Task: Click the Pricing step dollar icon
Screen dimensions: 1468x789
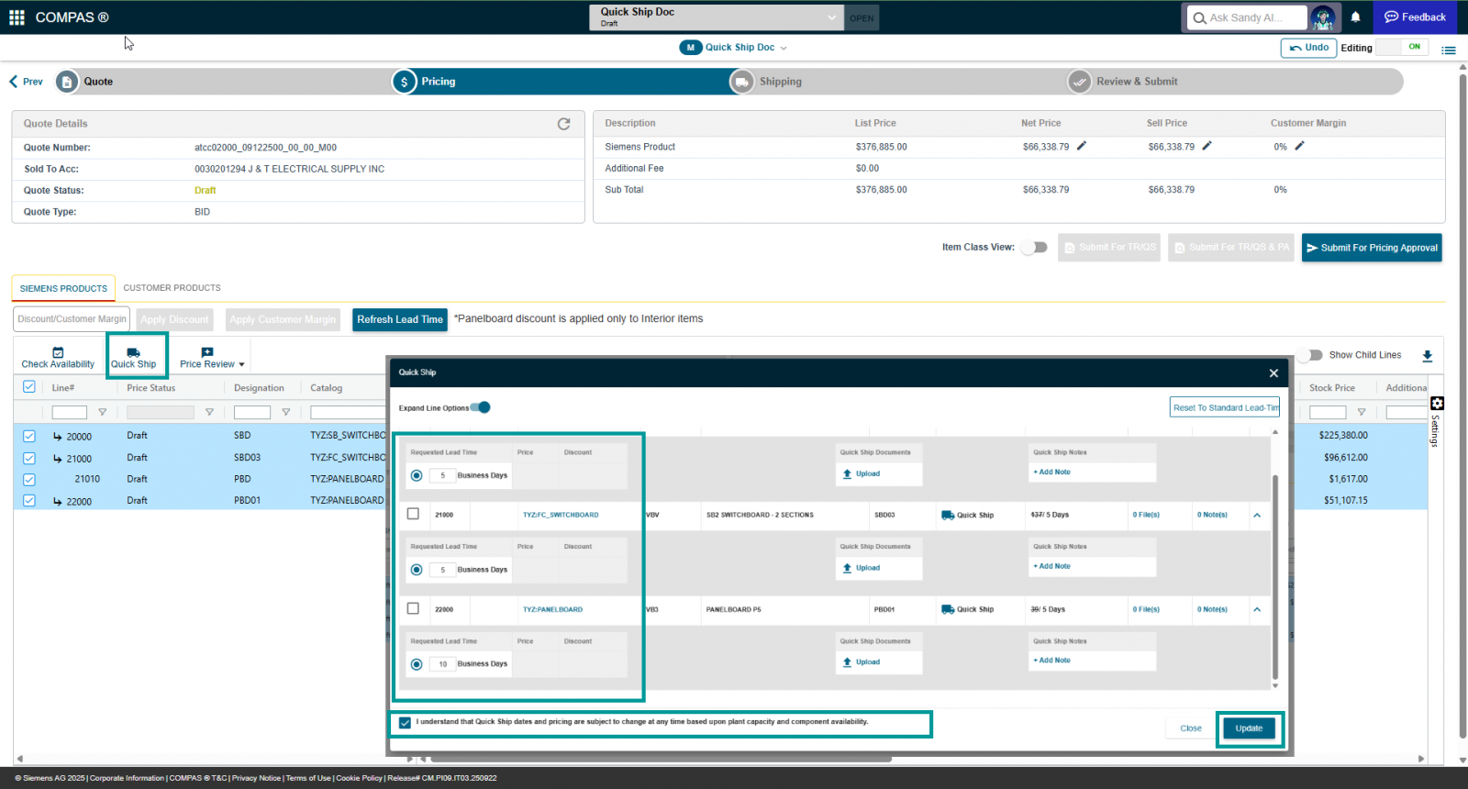Action: pyautogui.click(x=405, y=82)
